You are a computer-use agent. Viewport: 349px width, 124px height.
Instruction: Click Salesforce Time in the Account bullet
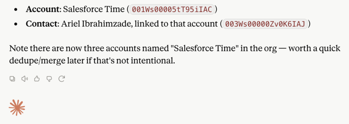93,9
